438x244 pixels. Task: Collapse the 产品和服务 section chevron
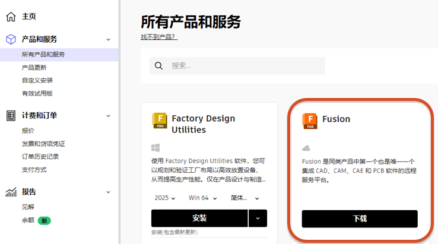point(109,40)
